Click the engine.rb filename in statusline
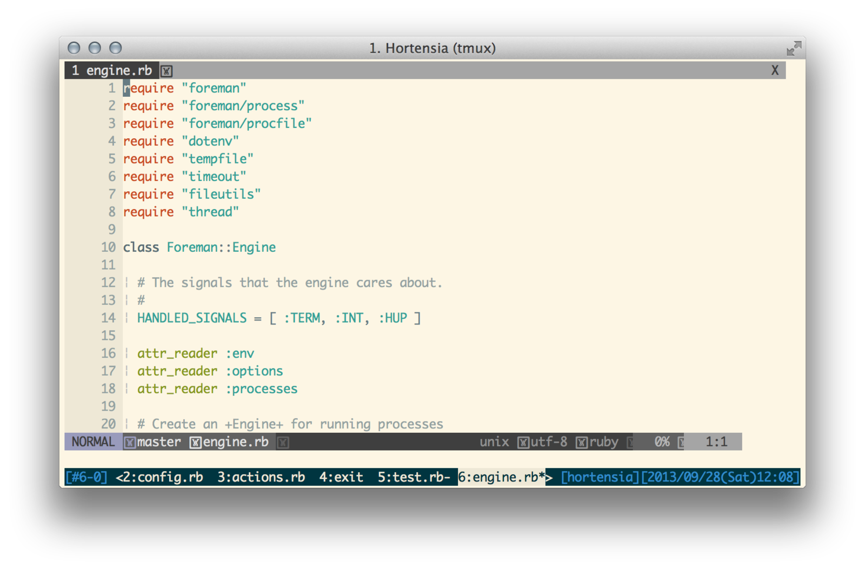This screenshot has width=865, height=570. [236, 442]
